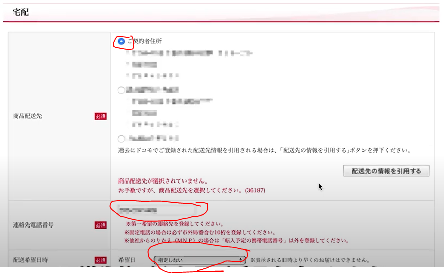Select the second blurred delivery address radio

point(121,90)
